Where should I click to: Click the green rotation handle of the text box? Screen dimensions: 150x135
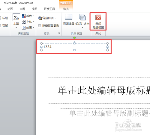[x=74, y=38]
